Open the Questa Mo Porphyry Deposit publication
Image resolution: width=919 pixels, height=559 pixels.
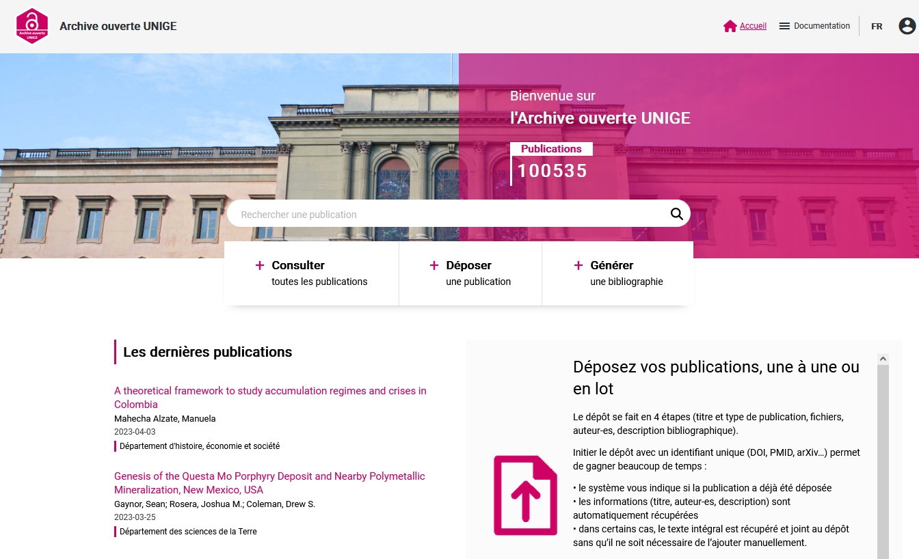(x=269, y=483)
